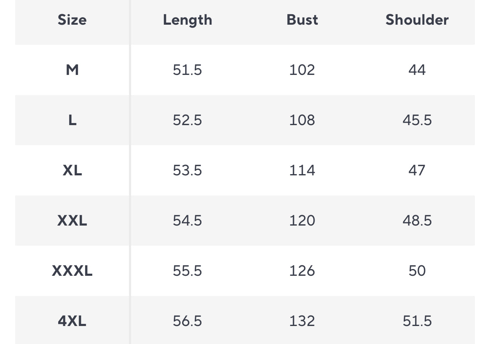Select the 4XL size row label
This screenshot has width=490, height=344.
72,321
